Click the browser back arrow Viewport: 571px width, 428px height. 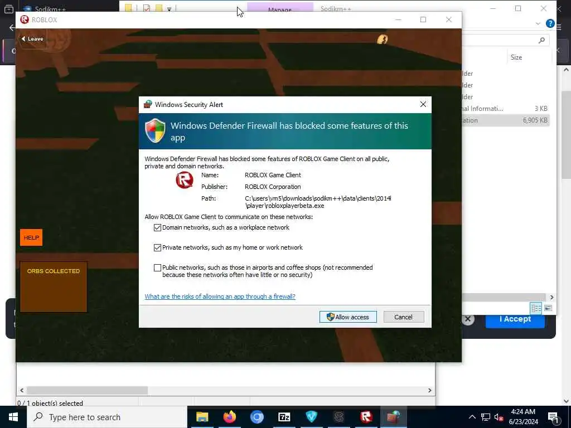[12, 27]
